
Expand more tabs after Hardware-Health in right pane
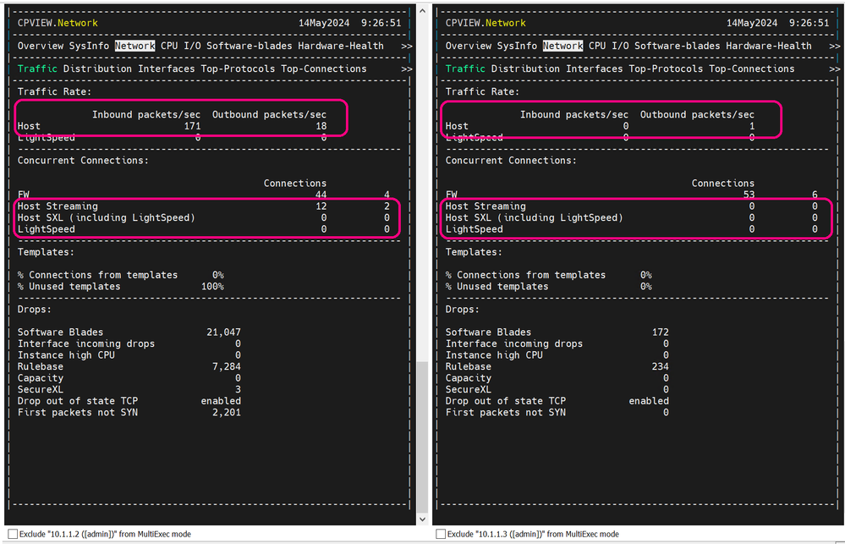click(x=834, y=46)
